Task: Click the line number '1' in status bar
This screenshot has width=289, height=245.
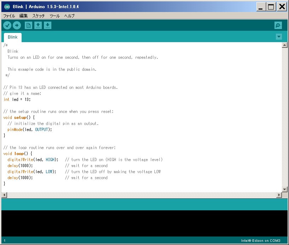Action: pos(4,241)
